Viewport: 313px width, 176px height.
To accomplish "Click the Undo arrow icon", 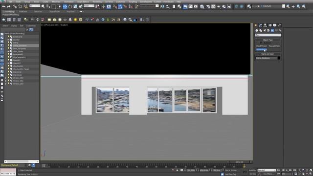I will click(4, 6).
